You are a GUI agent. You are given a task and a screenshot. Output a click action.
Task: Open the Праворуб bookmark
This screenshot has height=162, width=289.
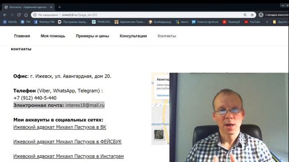click(232, 22)
